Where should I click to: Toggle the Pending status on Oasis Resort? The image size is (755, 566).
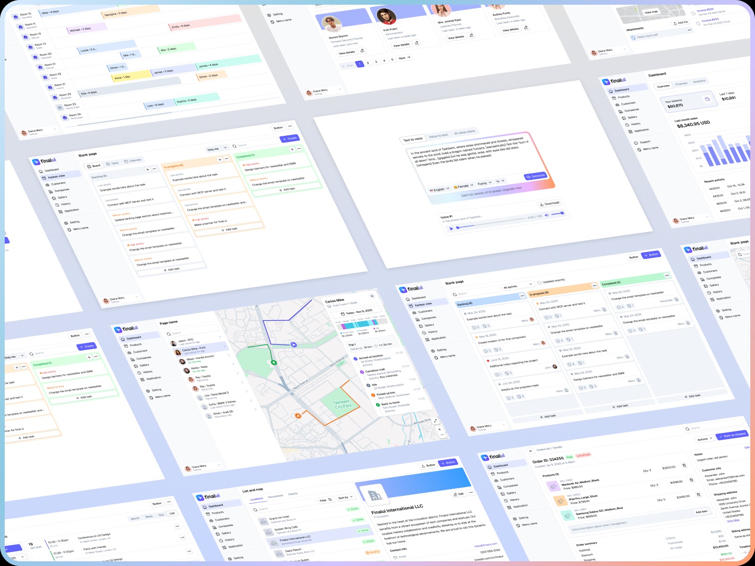371,552
